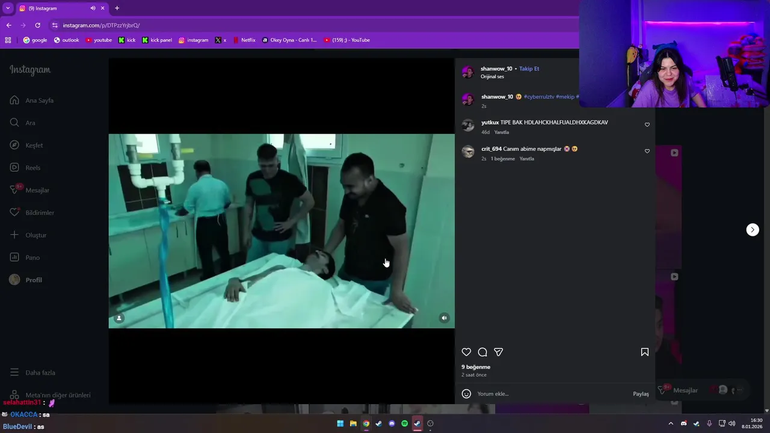Click Oluştur to create a post

tap(28, 235)
